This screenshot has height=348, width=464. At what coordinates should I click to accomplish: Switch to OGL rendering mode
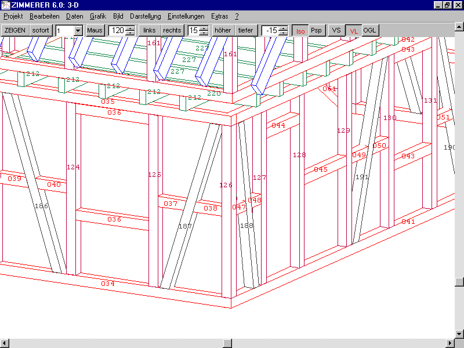tap(370, 30)
